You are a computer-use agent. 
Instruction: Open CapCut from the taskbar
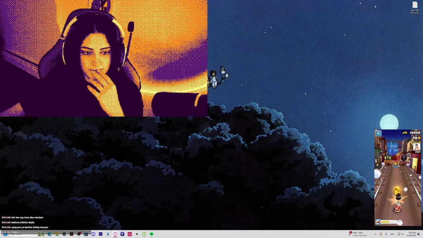(x=137, y=234)
